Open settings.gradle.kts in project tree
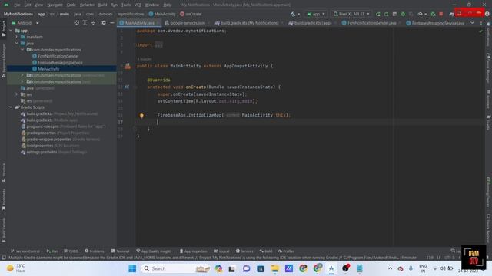Screen dimensions: 492x276 42,152
